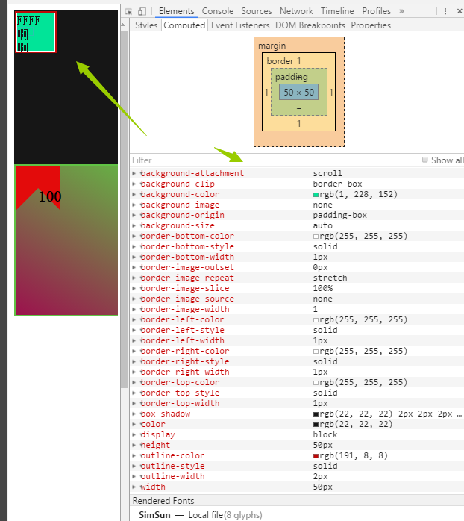Image resolution: width=464 pixels, height=521 pixels.
Task: Expand the background-color property
Action: click(x=134, y=194)
